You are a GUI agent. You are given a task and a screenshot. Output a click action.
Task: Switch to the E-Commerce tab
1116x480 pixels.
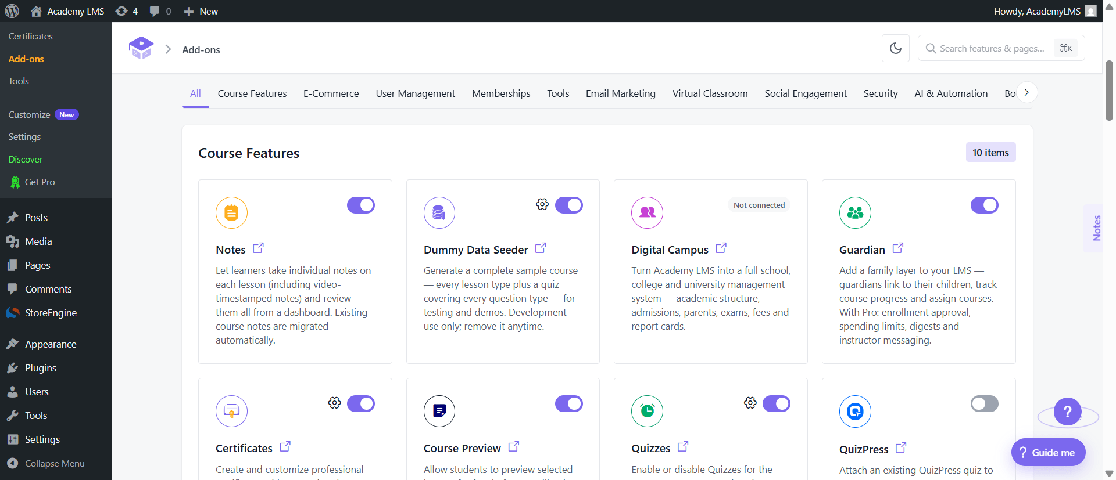[x=331, y=93]
